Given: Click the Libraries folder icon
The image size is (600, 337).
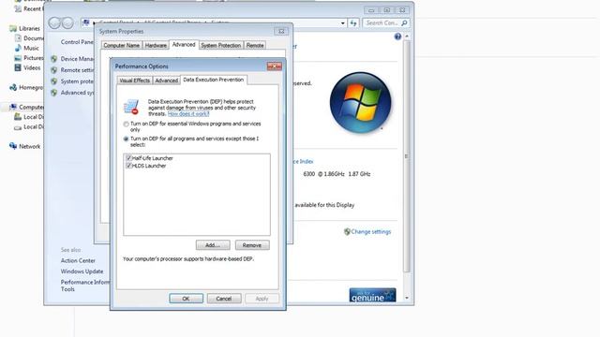Looking at the screenshot, I should tap(13, 28).
